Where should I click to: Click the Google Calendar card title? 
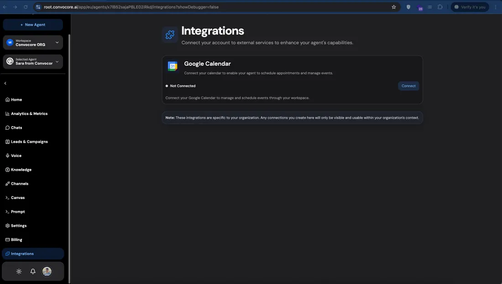(x=208, y=64)
